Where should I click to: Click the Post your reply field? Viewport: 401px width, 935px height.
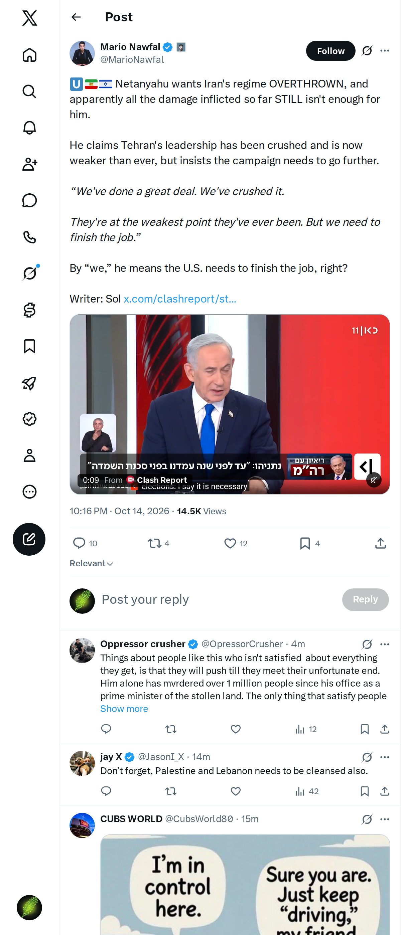(218, 599)
